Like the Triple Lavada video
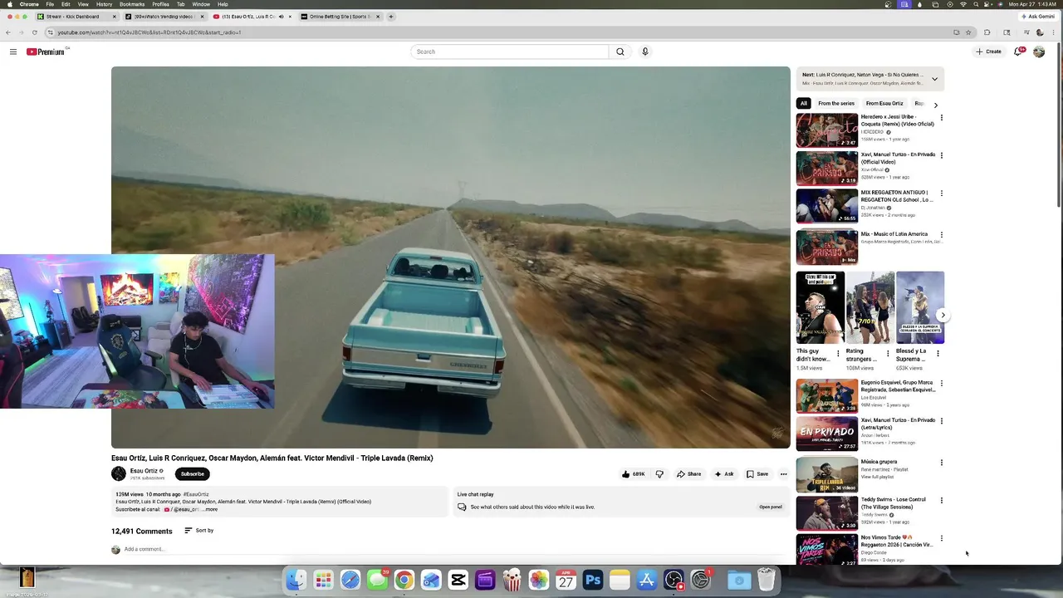 click(x=633, y=474)
